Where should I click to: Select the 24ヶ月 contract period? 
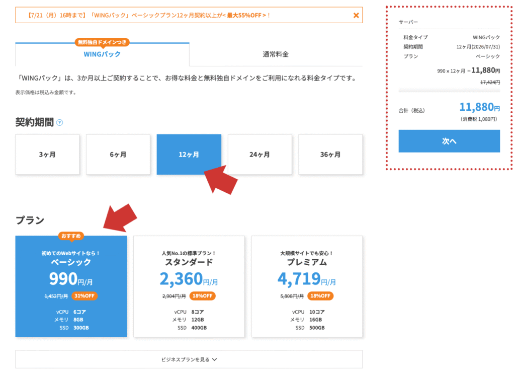[260, 155]
